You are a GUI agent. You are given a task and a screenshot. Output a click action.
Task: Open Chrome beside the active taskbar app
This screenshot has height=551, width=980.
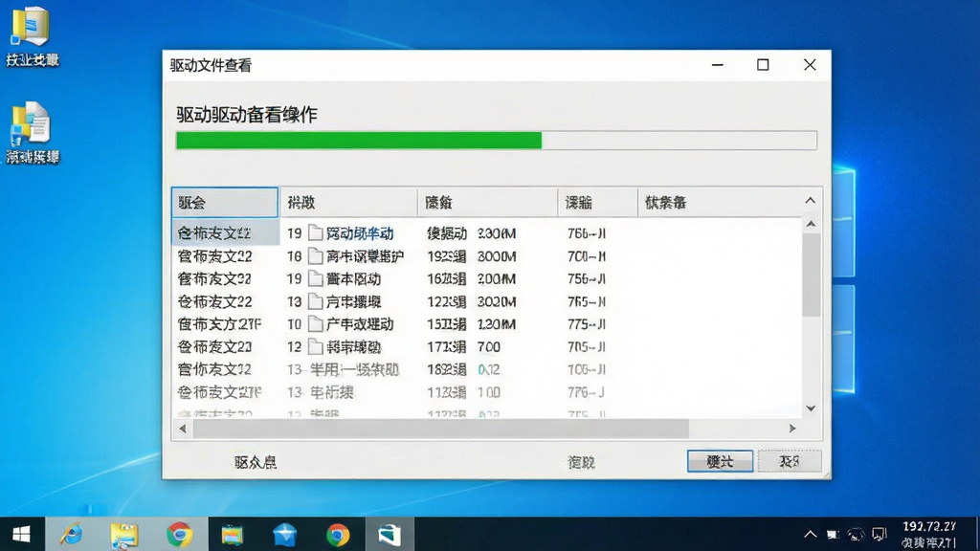point(338,536)
